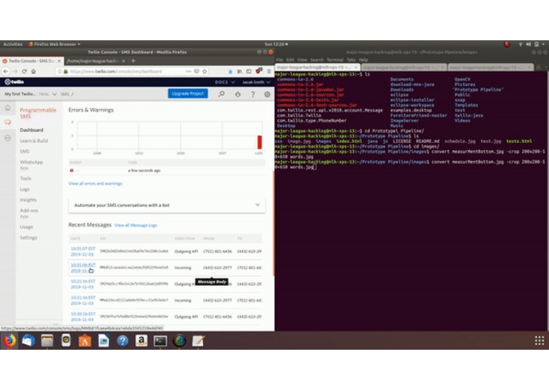This screenshot has height=390, width=549.
Task: Open Firefox Web Browser app menu in top bar
Action: (x=54, y=44)
